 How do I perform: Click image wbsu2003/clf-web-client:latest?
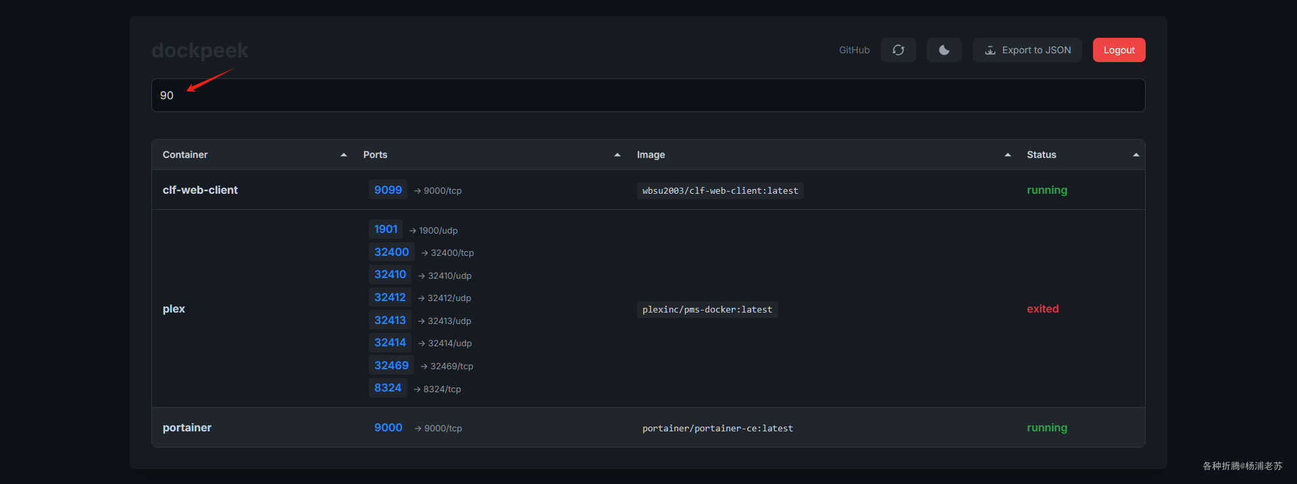pyautogui.click(x=720, y=191)
